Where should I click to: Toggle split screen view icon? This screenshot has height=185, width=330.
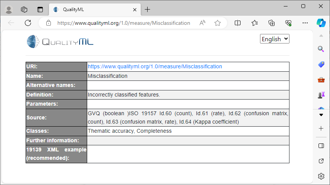click(237, 23)
